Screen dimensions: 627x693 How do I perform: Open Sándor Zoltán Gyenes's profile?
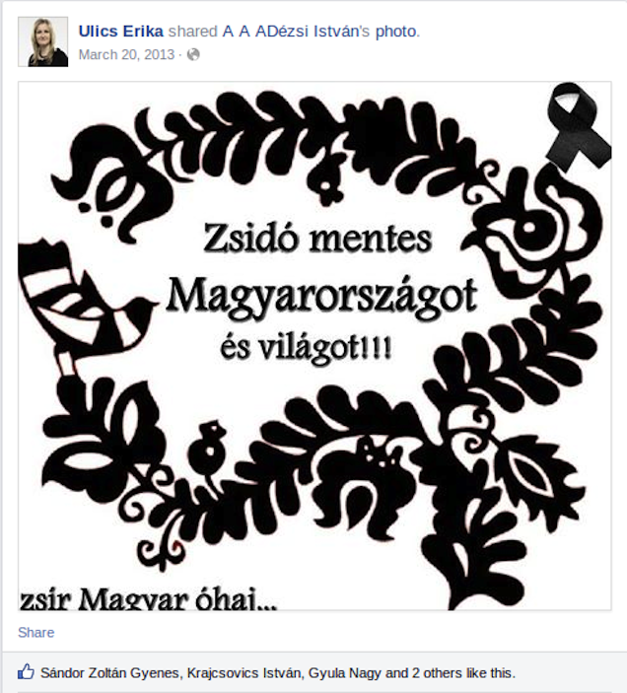[109, 673]
